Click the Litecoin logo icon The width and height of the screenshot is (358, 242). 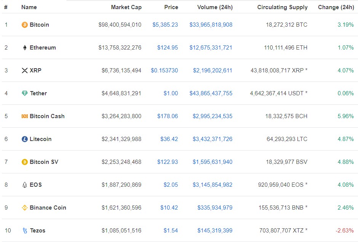click(25, 139)
